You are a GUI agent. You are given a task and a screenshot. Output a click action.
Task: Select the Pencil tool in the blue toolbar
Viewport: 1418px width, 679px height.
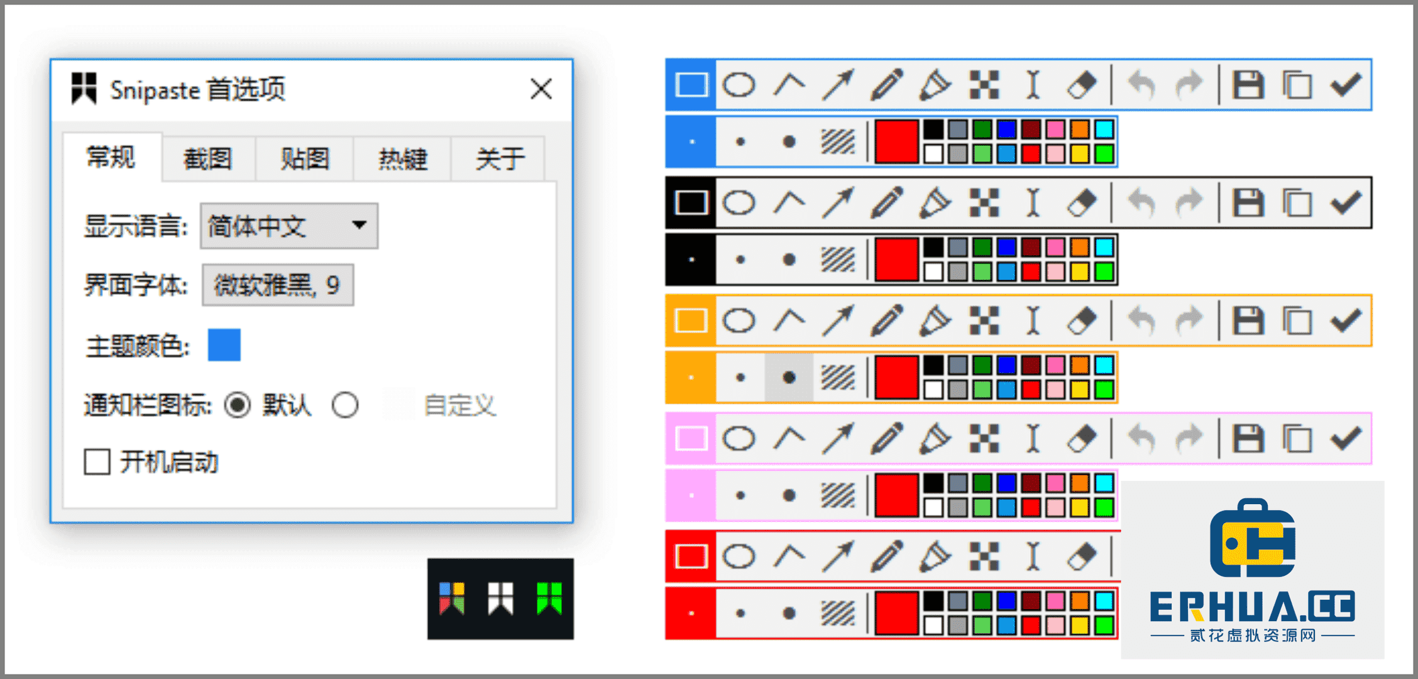[x=887, y=85]
